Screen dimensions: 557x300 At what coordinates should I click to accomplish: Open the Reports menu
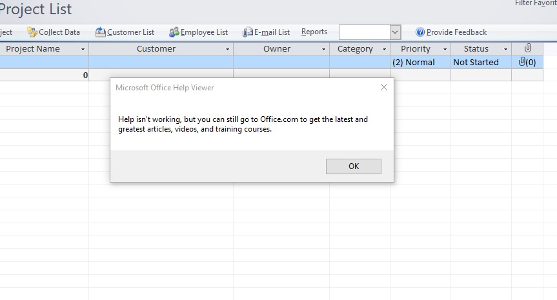point(314,32)
